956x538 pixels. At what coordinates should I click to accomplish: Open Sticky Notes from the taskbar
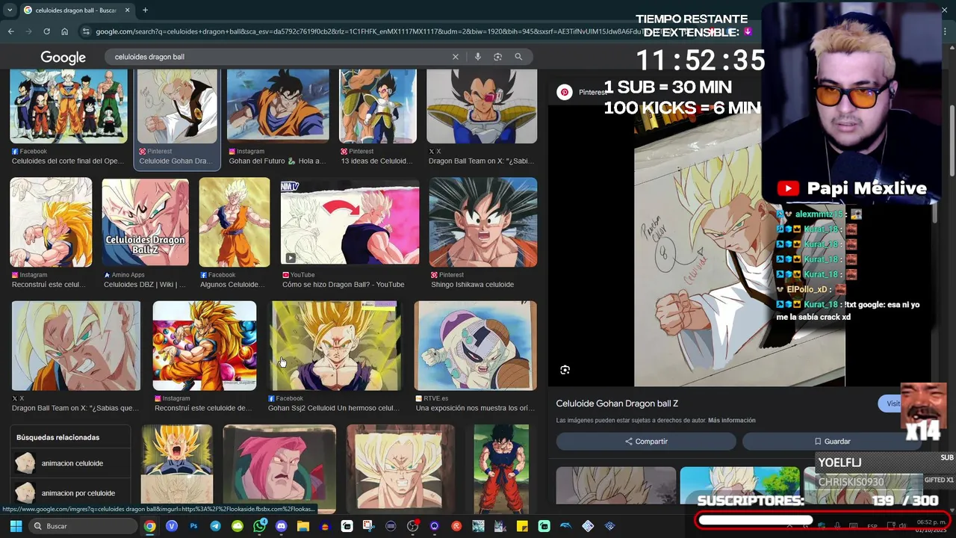tap(522, 526)
